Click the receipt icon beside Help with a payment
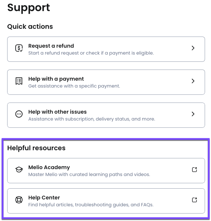The image size is (211, 221). (19, 81)
